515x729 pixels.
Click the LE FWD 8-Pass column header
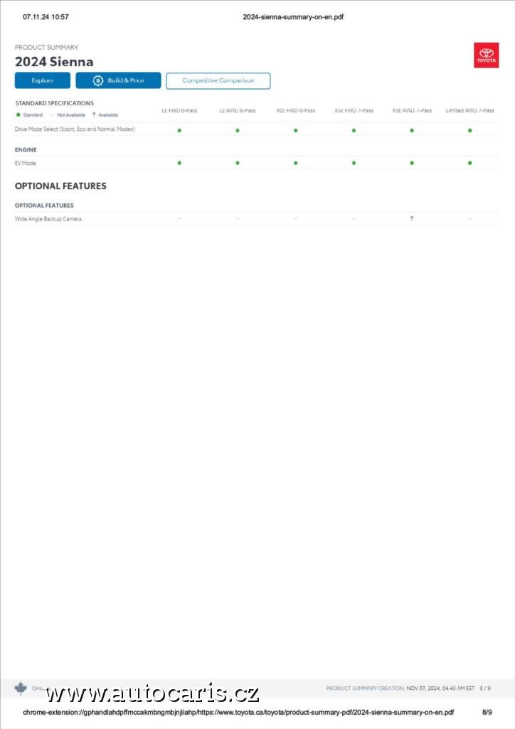(x=179, y=111)
